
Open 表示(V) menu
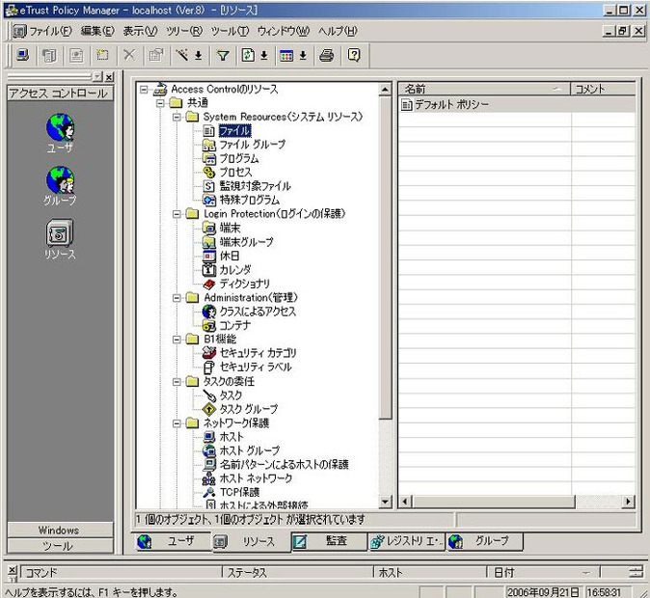[141, 31]
